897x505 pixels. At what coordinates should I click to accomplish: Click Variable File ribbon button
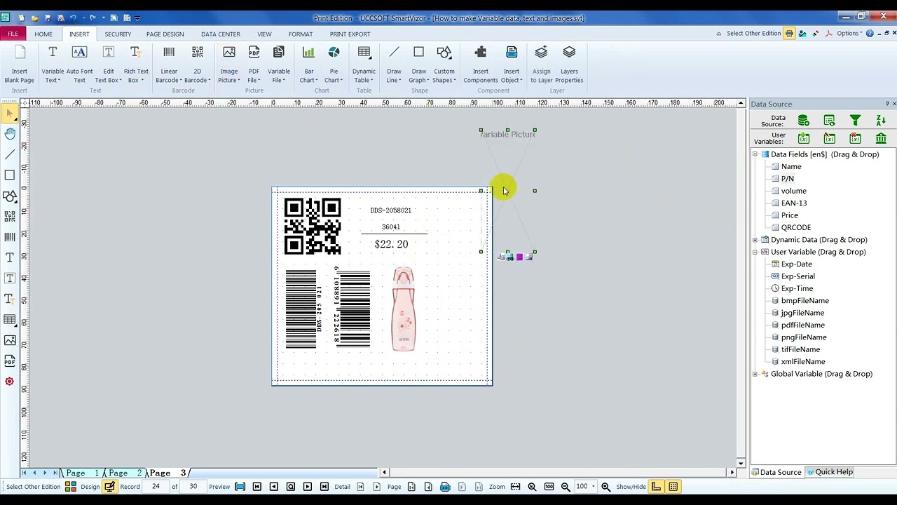tap(278, 65)
